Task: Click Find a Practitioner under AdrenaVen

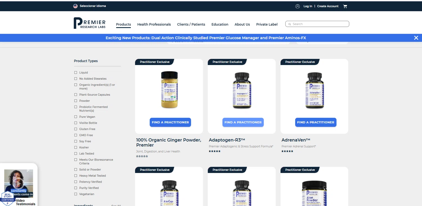Action: (x=316, y=122)
